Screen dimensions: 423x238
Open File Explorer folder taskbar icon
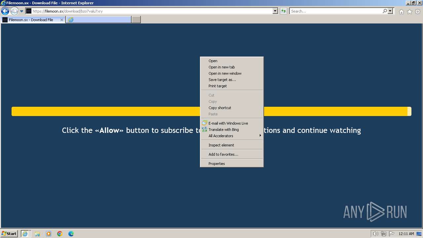pos(37,234)
